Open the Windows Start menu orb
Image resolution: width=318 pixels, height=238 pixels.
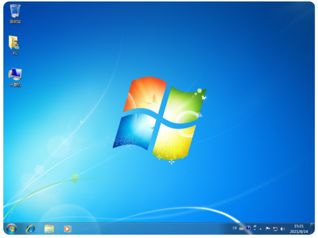[x=11, y=229]
